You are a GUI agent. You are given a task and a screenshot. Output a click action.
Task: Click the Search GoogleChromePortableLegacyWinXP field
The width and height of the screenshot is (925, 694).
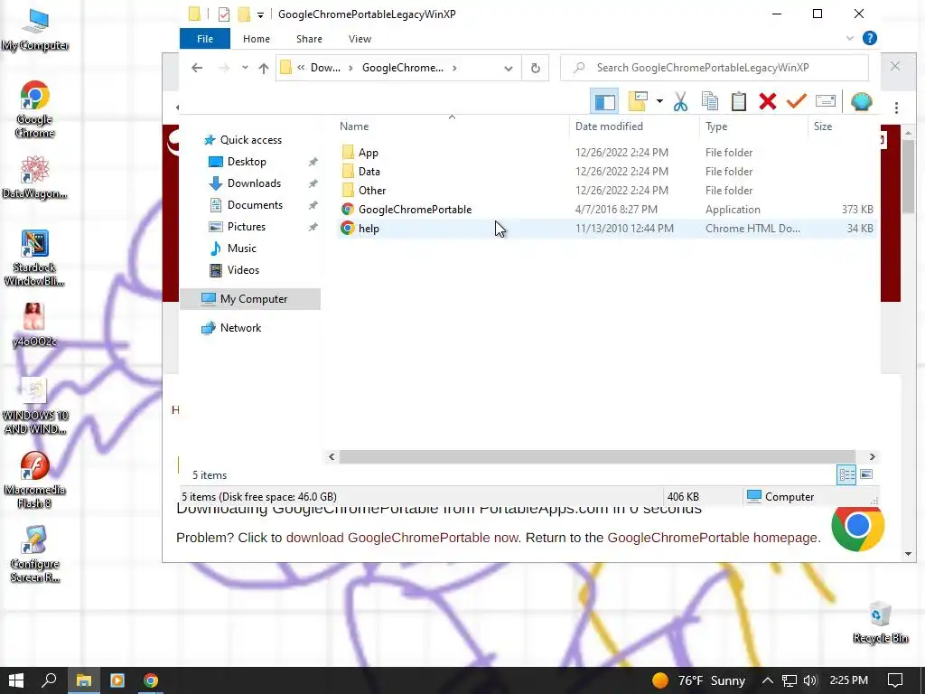click(715, 67)
